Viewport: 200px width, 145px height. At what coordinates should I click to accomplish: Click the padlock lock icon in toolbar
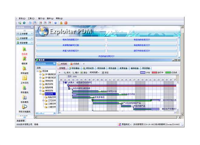tap(61, 23)
